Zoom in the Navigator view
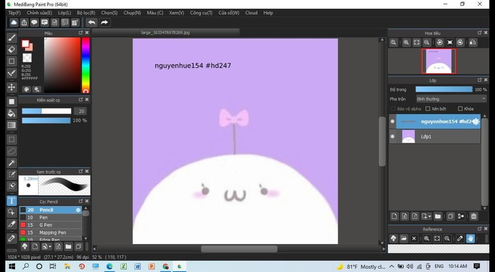The width and height of the screenshot is (495, 272). pos(406,43)
